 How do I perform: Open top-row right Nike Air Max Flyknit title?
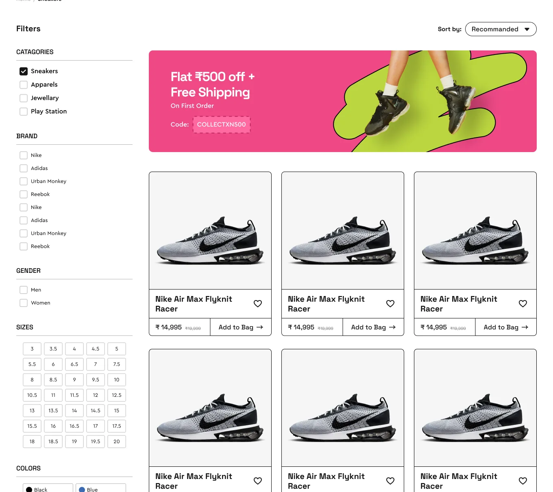[459, 304]
